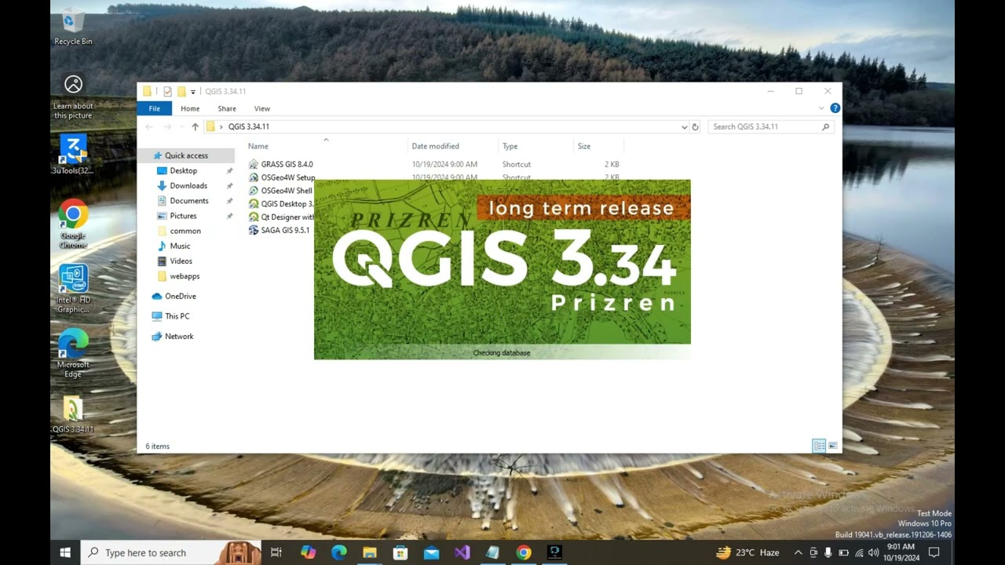The width and height of the screenshot is (1005, 565).
Task: Select This PC in the navigation pane
Action: [177, 316]
